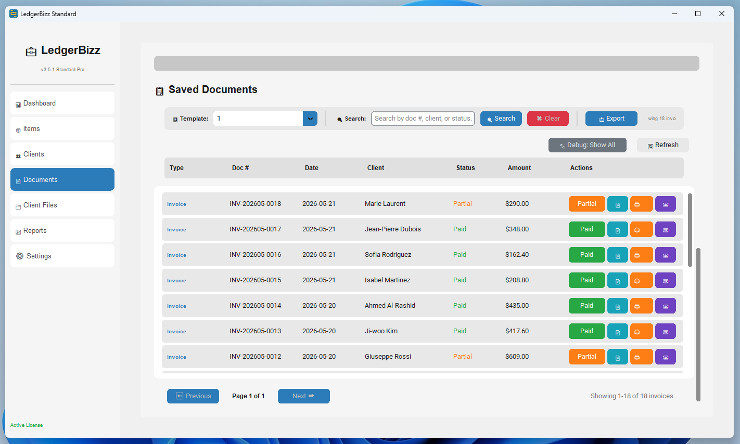
Task: View document for invoice INV-202605-0012
Action: 618,357
